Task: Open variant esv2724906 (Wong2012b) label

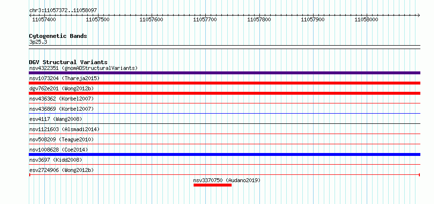Action: 62,170
